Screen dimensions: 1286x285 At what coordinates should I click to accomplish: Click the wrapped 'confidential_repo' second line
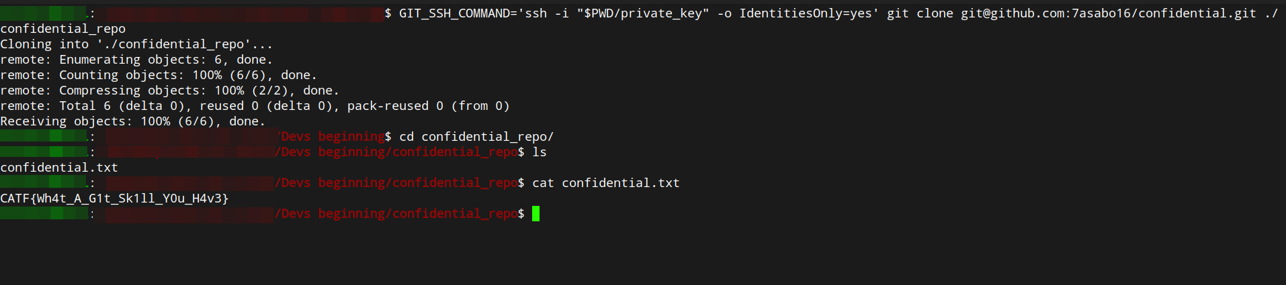62,29
